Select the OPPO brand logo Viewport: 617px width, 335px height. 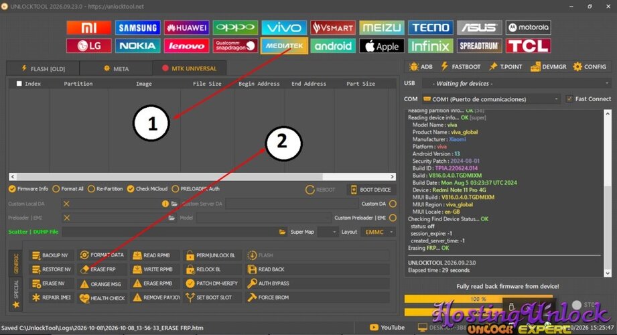pyautogui.click(x=235, y=27)
